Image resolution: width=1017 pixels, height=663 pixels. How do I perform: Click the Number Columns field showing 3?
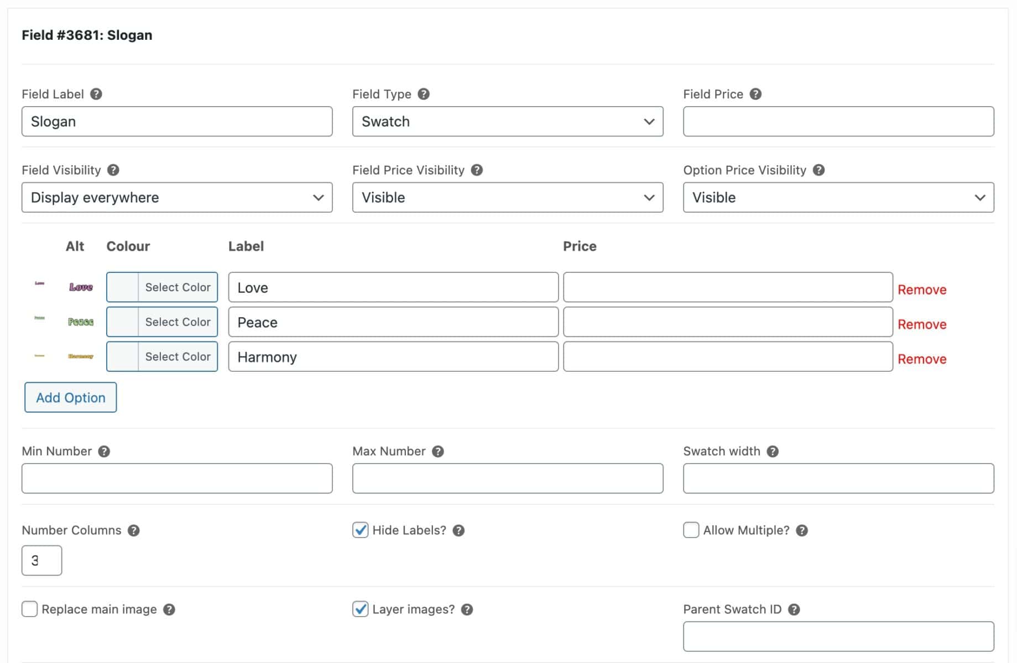(x=42, y=560)
